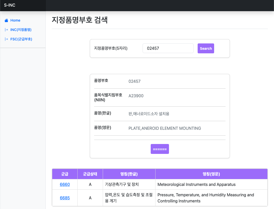Open FSC code 6685 link in the table
The image size is (274, 209).
pos(65,198)
